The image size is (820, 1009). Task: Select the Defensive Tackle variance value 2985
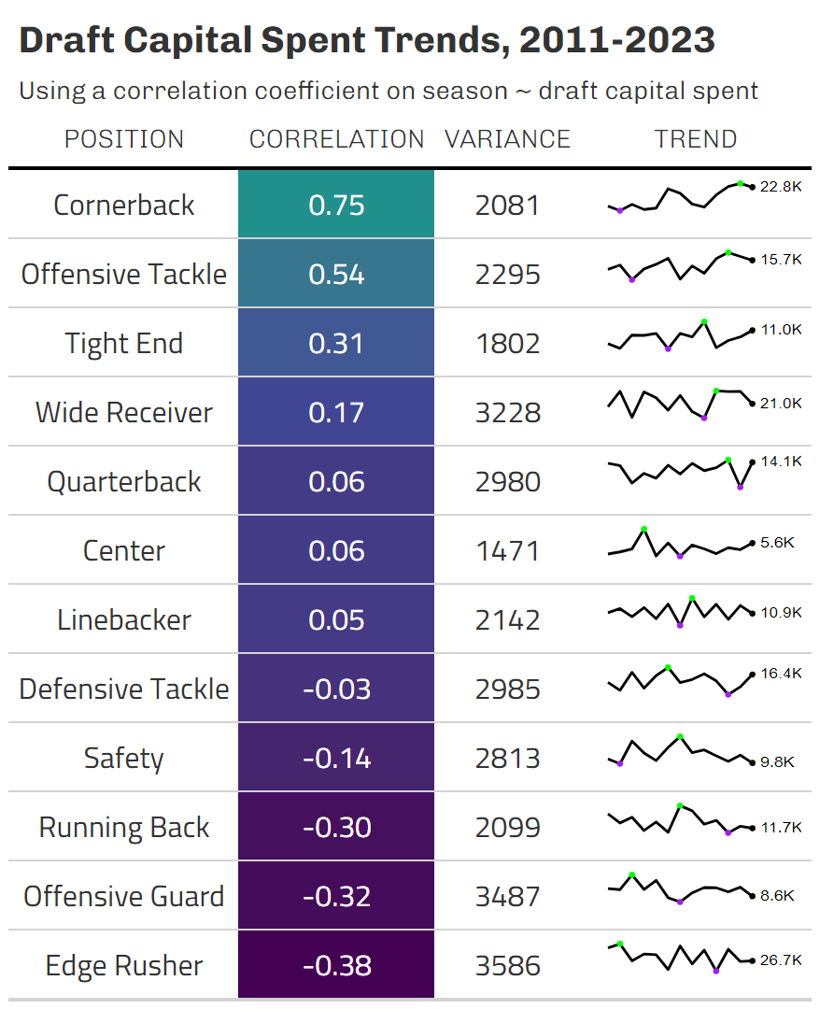507,689
